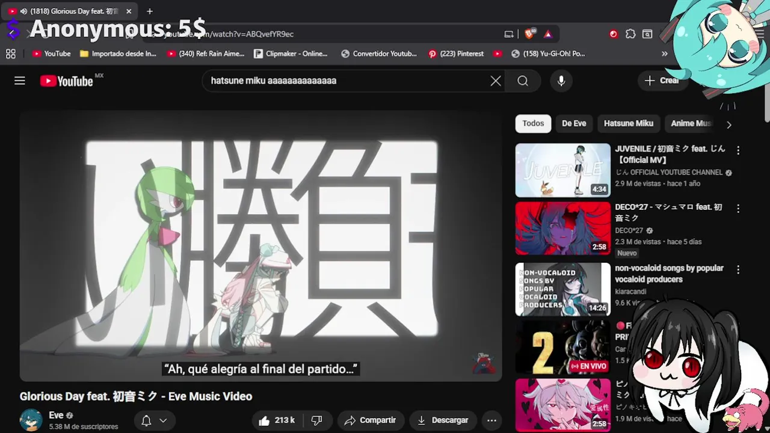Open the Eve channel name link
770x433 pixels.
(x=56, y=415)
